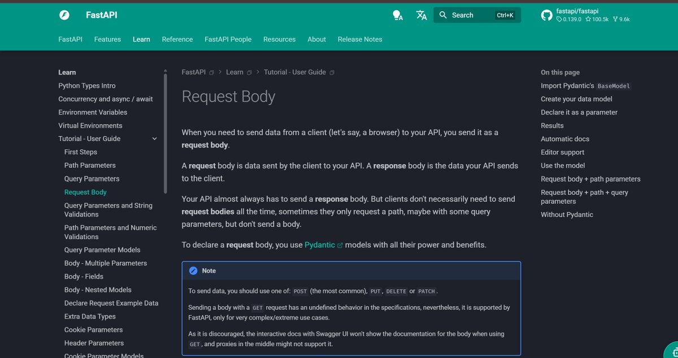Image resolution: width=678 pixels, height=358 pixels.
Task: Jump to Import Pydantic's BaseModel section
Action: click(x=586, y=86)
